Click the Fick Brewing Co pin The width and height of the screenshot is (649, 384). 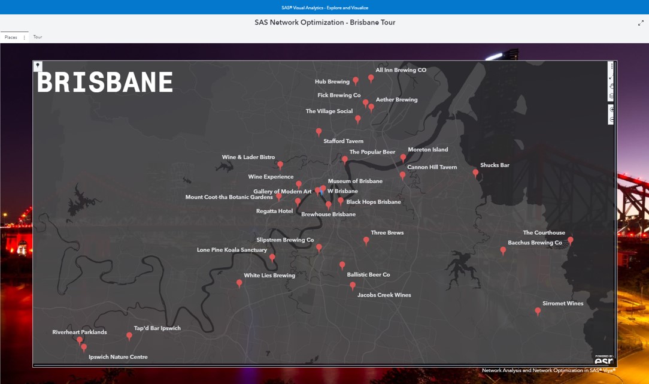click(x=365, y=103)
